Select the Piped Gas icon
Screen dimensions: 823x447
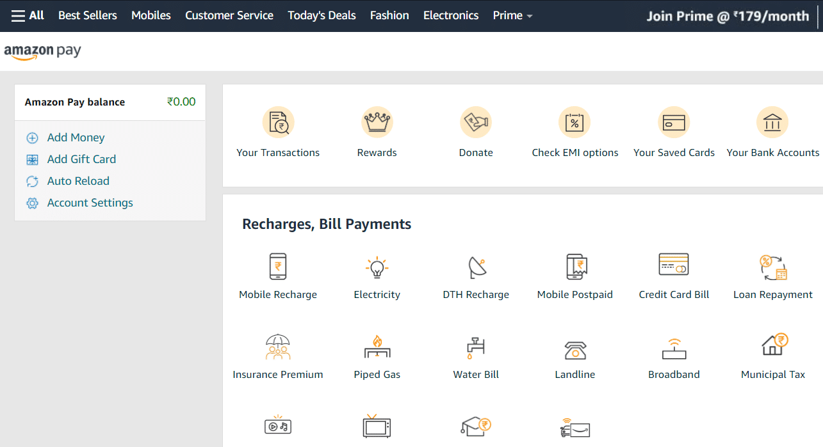tap(377, 347)
